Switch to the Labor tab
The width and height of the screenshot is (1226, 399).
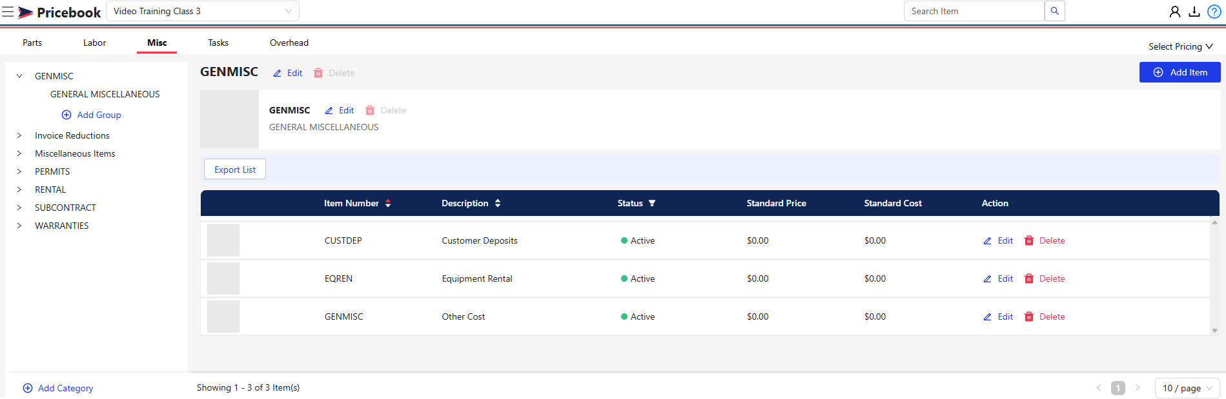94,43
